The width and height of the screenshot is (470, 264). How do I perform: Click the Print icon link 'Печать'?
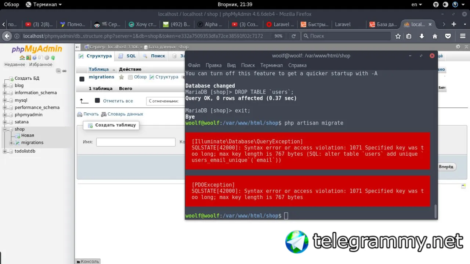[x=88, y=114]
